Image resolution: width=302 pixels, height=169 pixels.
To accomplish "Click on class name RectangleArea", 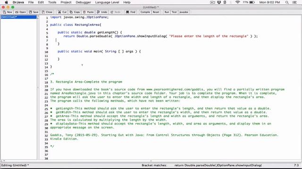I will [x=87, y=25].
